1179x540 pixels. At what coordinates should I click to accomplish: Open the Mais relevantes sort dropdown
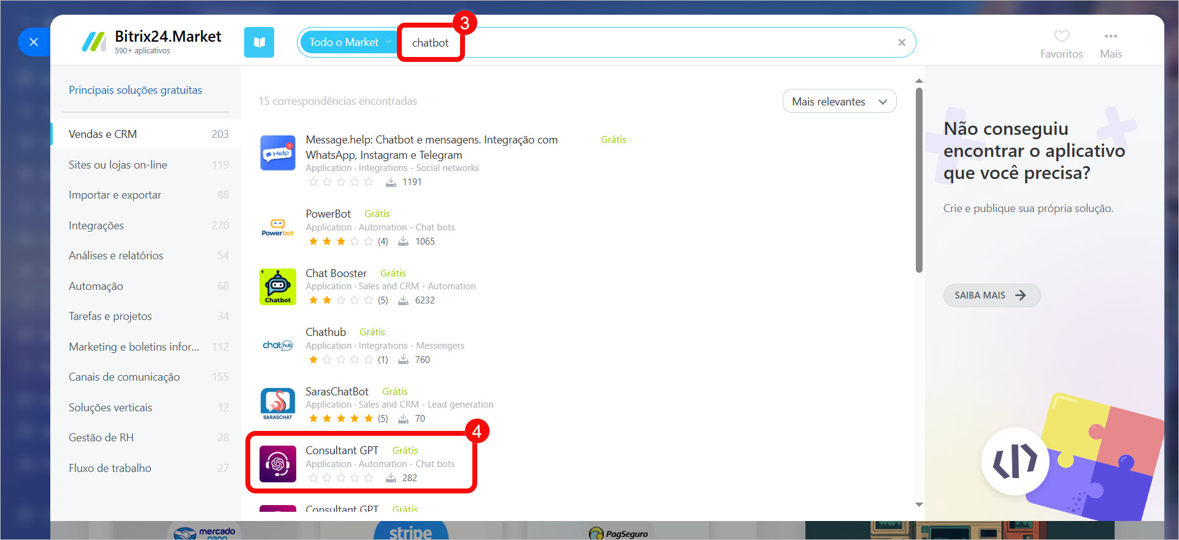pyautogui.click(x=839, y=102)
